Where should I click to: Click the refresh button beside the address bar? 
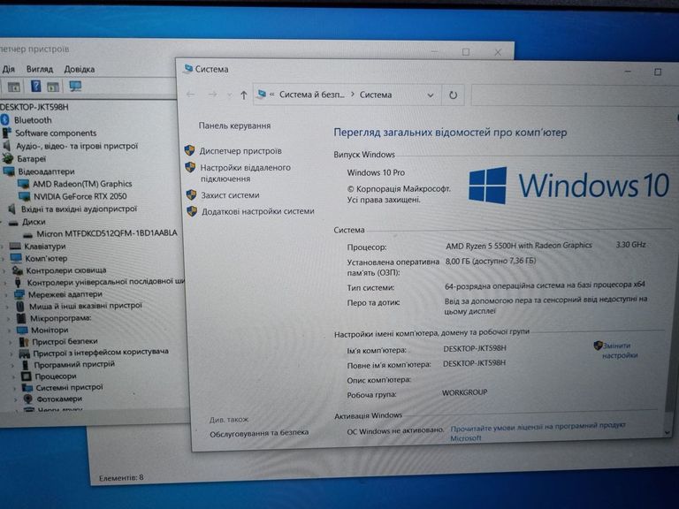click(x=454, y=95)
